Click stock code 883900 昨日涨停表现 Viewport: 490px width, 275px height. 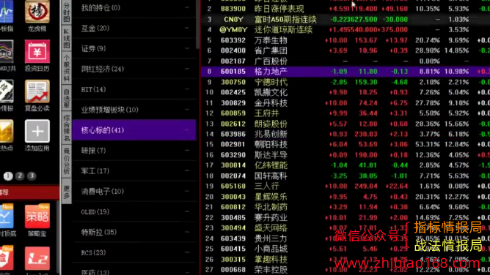233,9
